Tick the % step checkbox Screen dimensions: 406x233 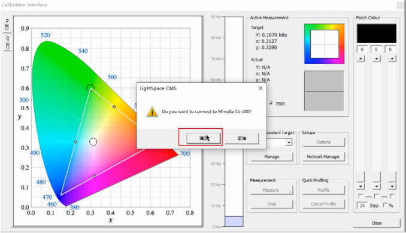[x=385, y=205]
